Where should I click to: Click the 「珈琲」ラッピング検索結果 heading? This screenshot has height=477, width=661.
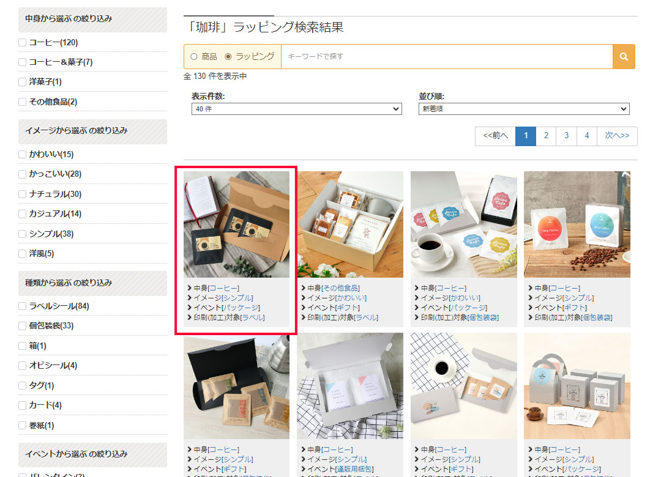[x=264, y=28]
